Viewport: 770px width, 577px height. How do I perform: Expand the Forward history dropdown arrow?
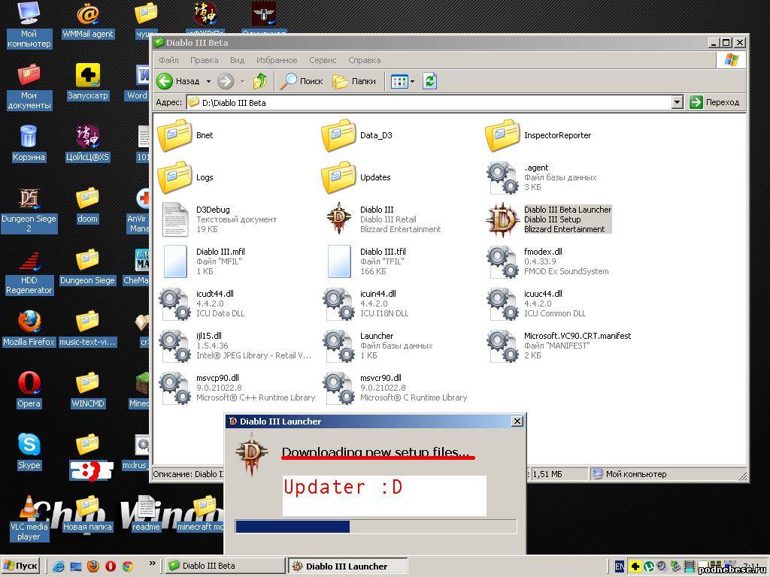coord(243,81)
